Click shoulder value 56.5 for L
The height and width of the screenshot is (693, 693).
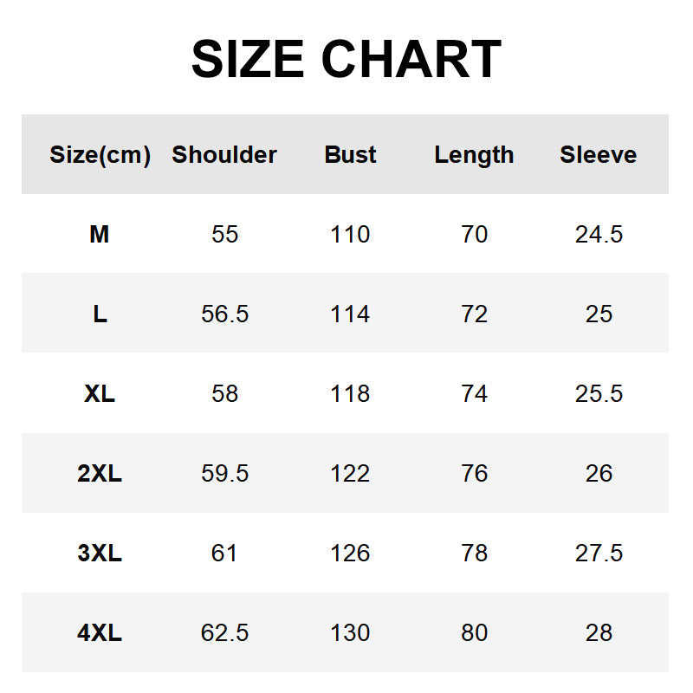[x=225, y=314]
